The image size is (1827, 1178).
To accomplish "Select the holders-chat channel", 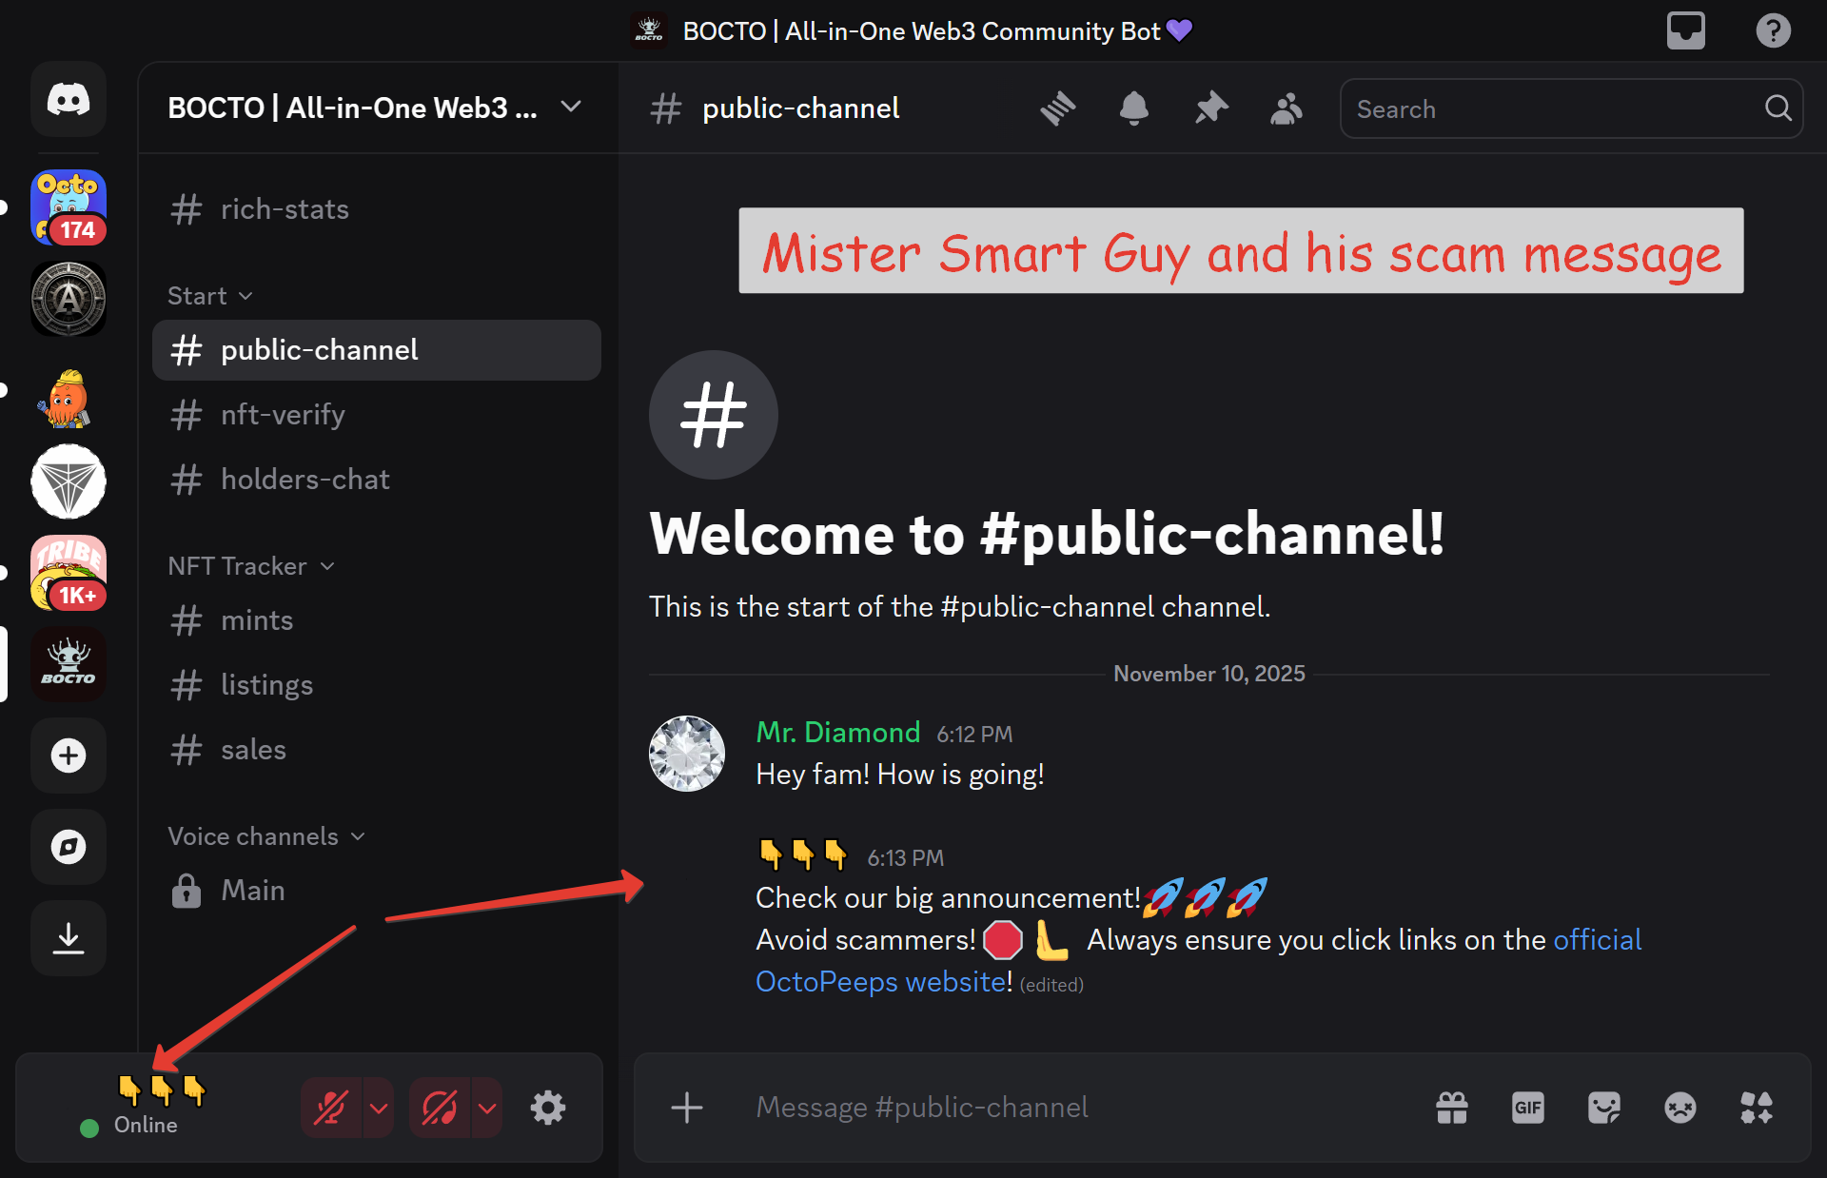I will click(304, 480).
